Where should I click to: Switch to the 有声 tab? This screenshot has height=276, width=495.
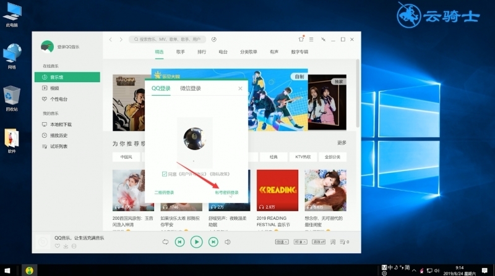coord(274,52)
